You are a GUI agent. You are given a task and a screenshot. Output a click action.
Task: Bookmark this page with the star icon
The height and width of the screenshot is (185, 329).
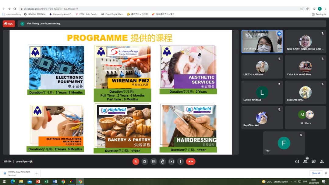307,9
